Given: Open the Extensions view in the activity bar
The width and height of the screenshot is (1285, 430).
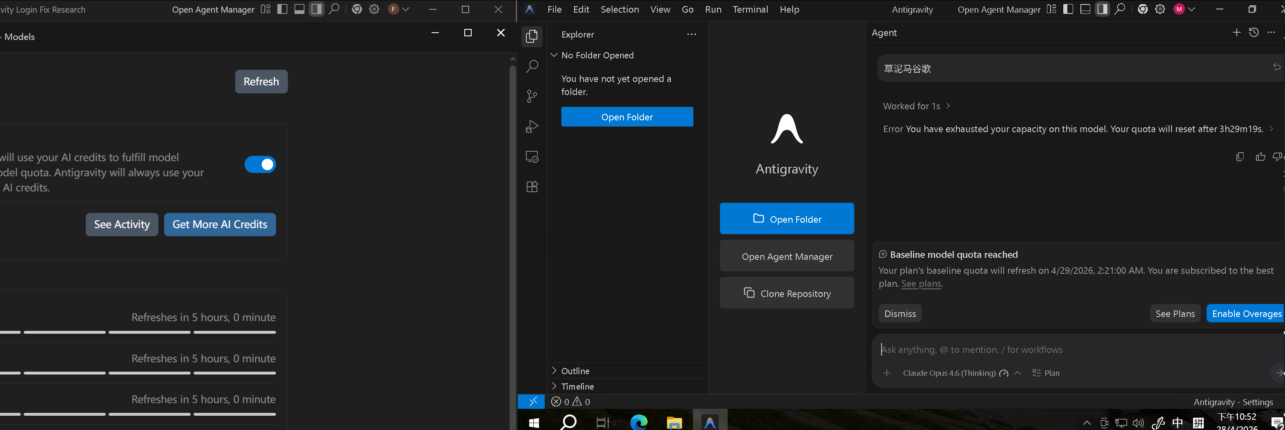Looking at the screenshot, I should [x=532, y=187].
